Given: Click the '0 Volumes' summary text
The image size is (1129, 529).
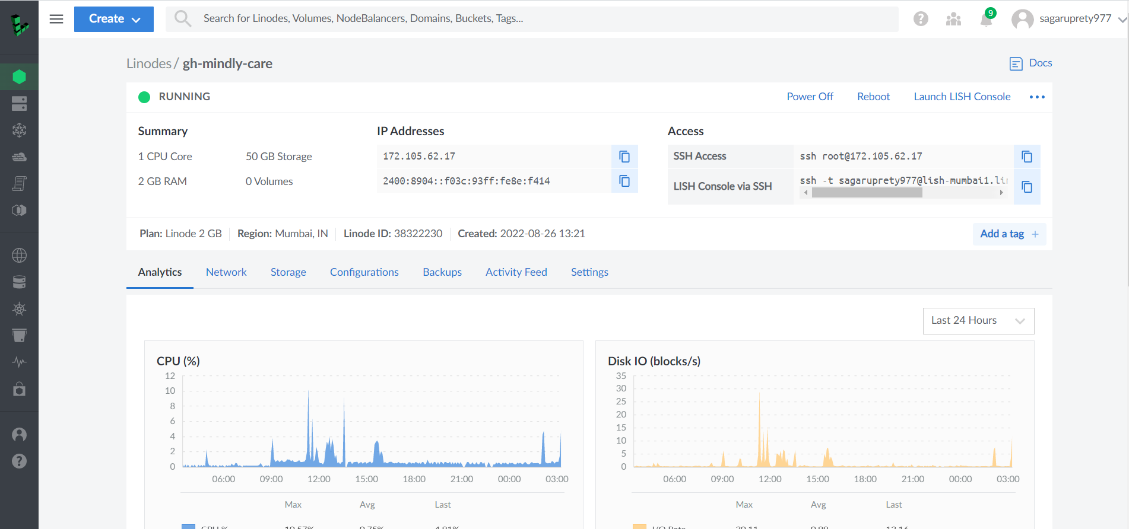Looking at the screenshot, I should pyautogui.click(x=269, y=181).
